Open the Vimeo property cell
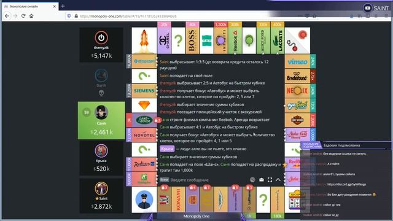The width and height of the screenshot is (393, 221). 297,61
